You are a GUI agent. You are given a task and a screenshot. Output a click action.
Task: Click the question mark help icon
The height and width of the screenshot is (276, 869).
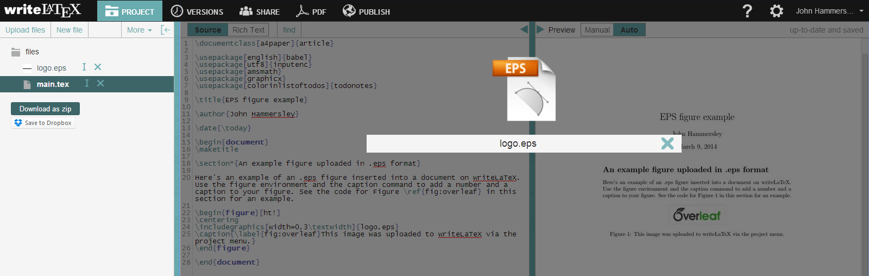[x=747, y=11]
